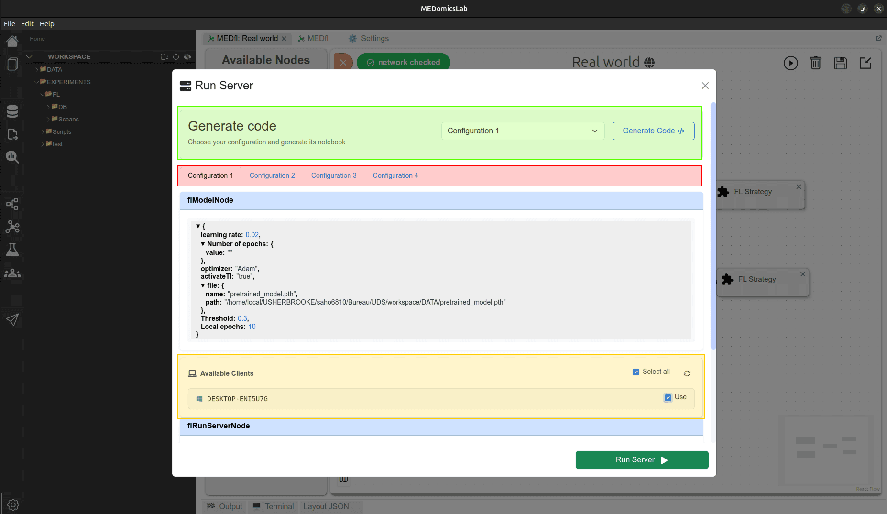Select the database module icon in sidebar
Screen dimensions: 887x514
point(13,111)
